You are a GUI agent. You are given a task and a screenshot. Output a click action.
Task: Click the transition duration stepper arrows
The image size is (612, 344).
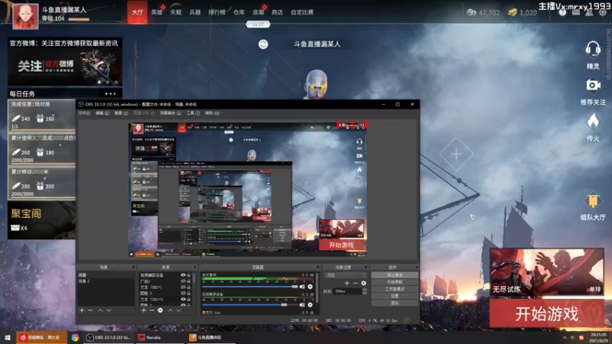(x=365, y=291)
